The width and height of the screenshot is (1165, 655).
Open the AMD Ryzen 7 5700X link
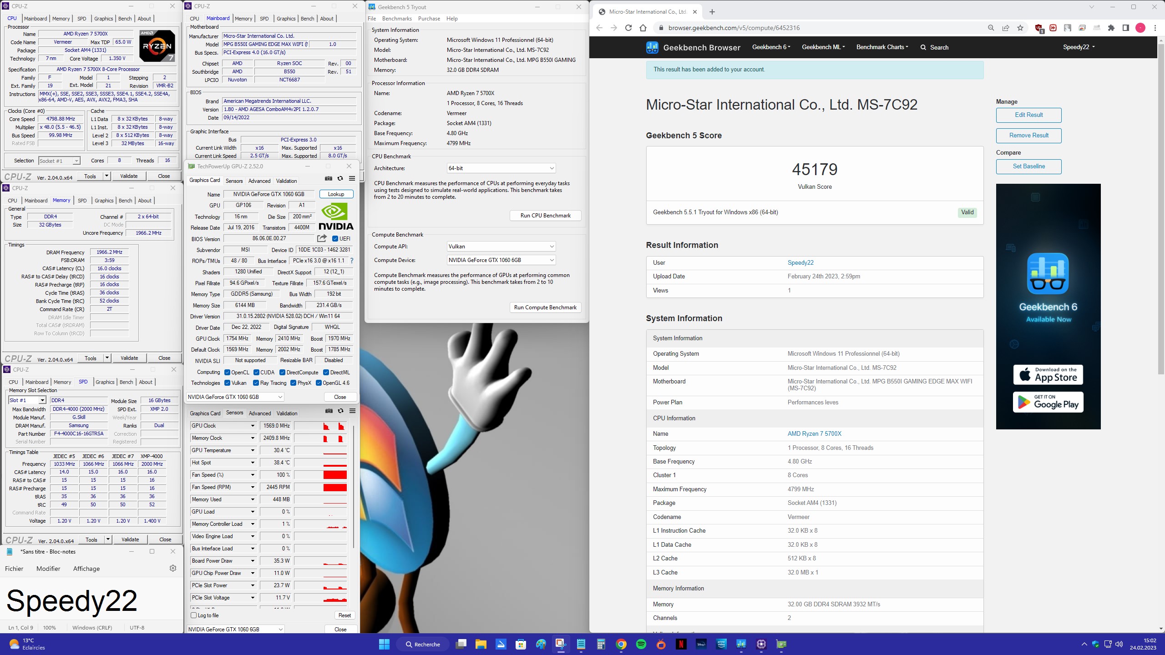pos(814,433)
